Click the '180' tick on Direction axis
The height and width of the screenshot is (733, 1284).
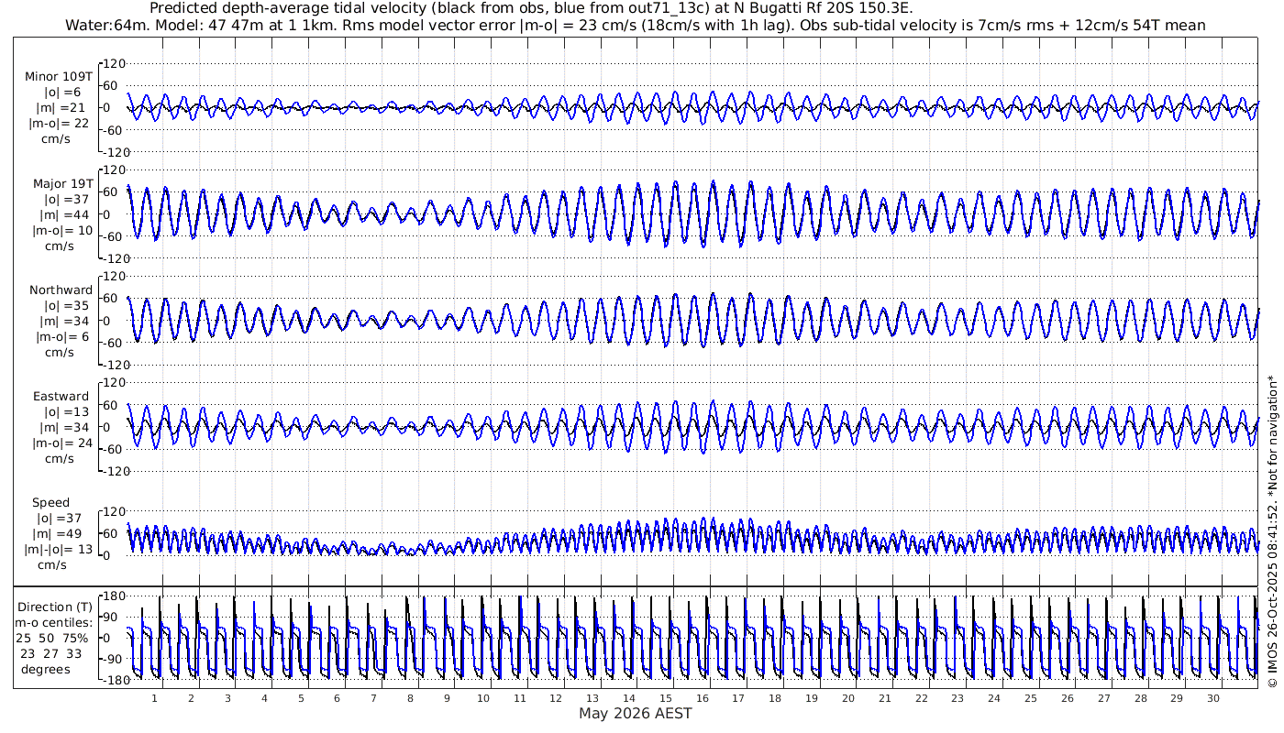(x=112, y=596)
